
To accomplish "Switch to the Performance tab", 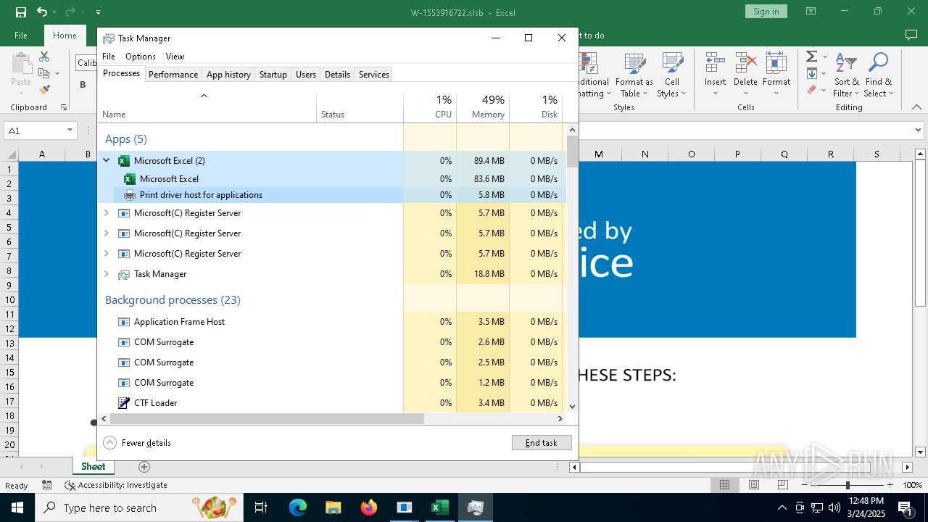I will click(x=173, y=74).
